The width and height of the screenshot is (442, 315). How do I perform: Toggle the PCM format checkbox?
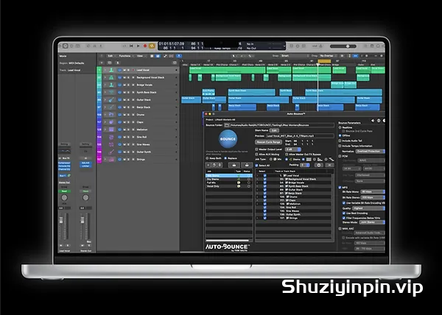click(340, 156)
